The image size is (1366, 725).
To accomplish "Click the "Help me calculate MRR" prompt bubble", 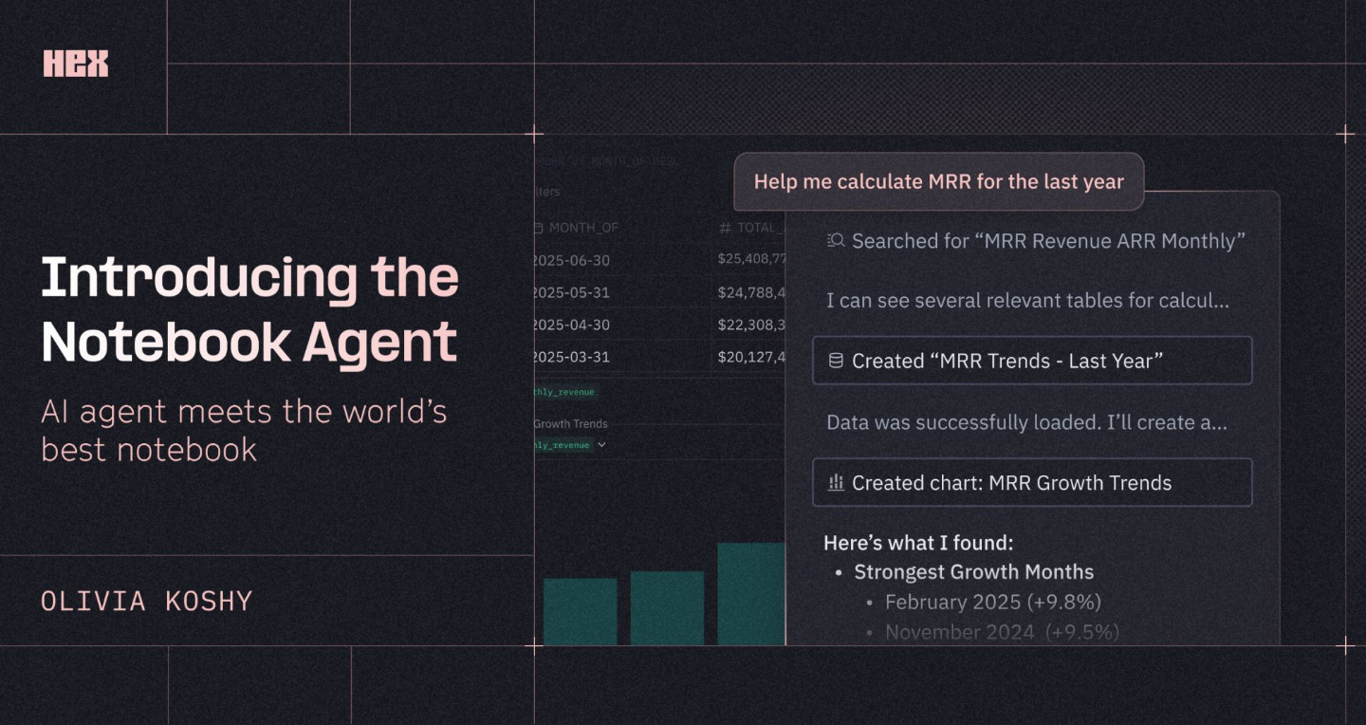I will (938, 181).
